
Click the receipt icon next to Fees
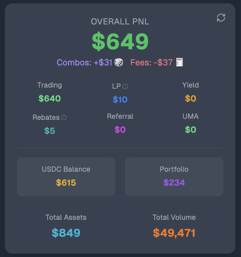pos(179,62)
